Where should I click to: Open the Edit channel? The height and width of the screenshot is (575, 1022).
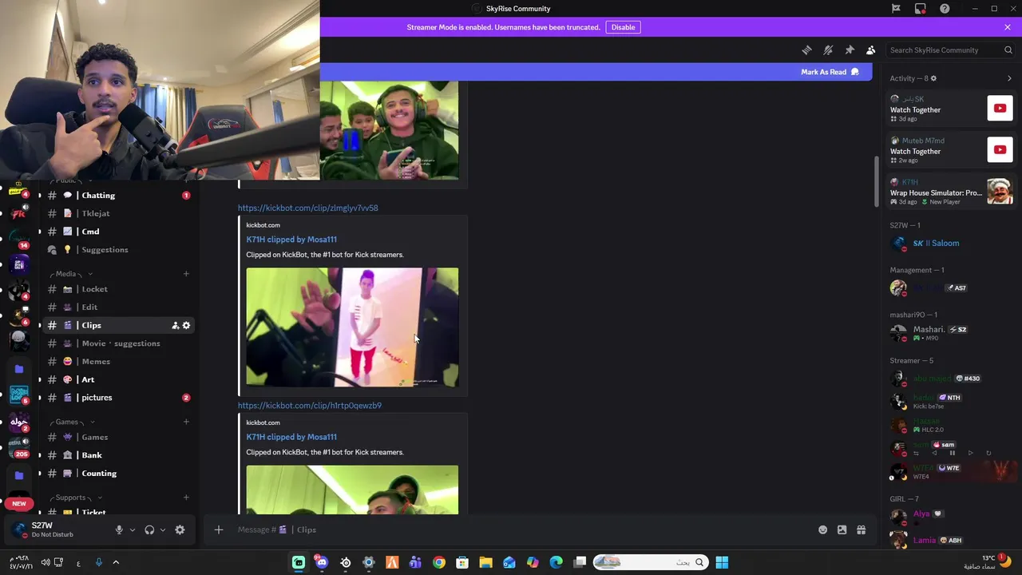click(x=118, y=307)
